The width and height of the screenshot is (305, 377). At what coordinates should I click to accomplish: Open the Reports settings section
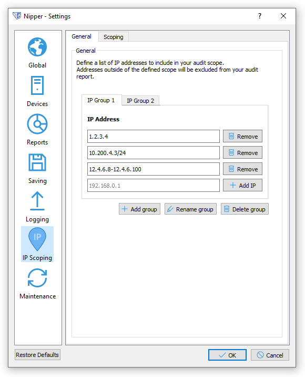click(x=37, y=130)
